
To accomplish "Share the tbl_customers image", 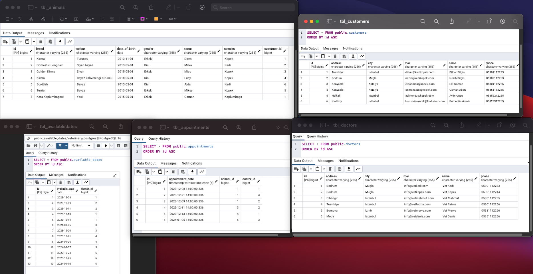I will (451, 21).
